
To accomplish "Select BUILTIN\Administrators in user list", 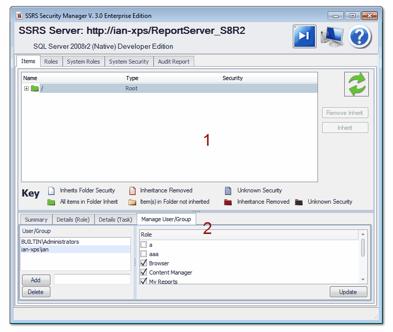I will tap(76, 242).
